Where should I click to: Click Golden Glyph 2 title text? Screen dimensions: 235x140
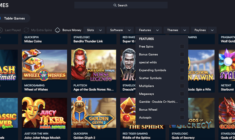[x=84, y=138]
